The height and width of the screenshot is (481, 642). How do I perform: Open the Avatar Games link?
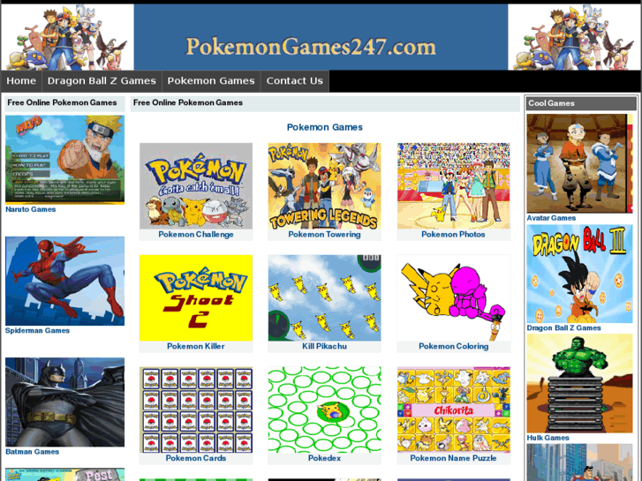point(551,218)
